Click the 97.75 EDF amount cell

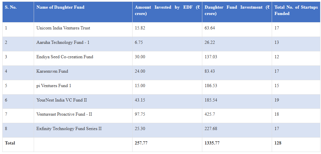point(140,114)
